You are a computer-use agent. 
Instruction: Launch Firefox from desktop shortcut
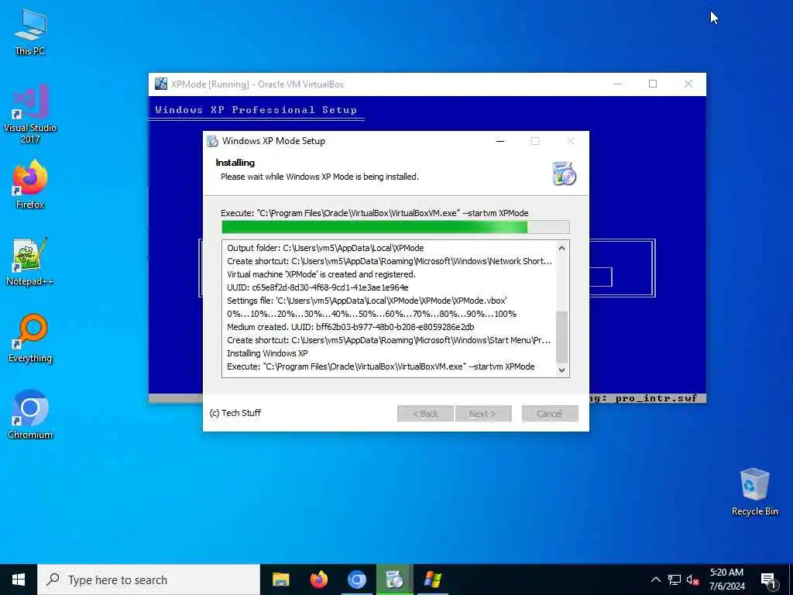tap(30, 184)
